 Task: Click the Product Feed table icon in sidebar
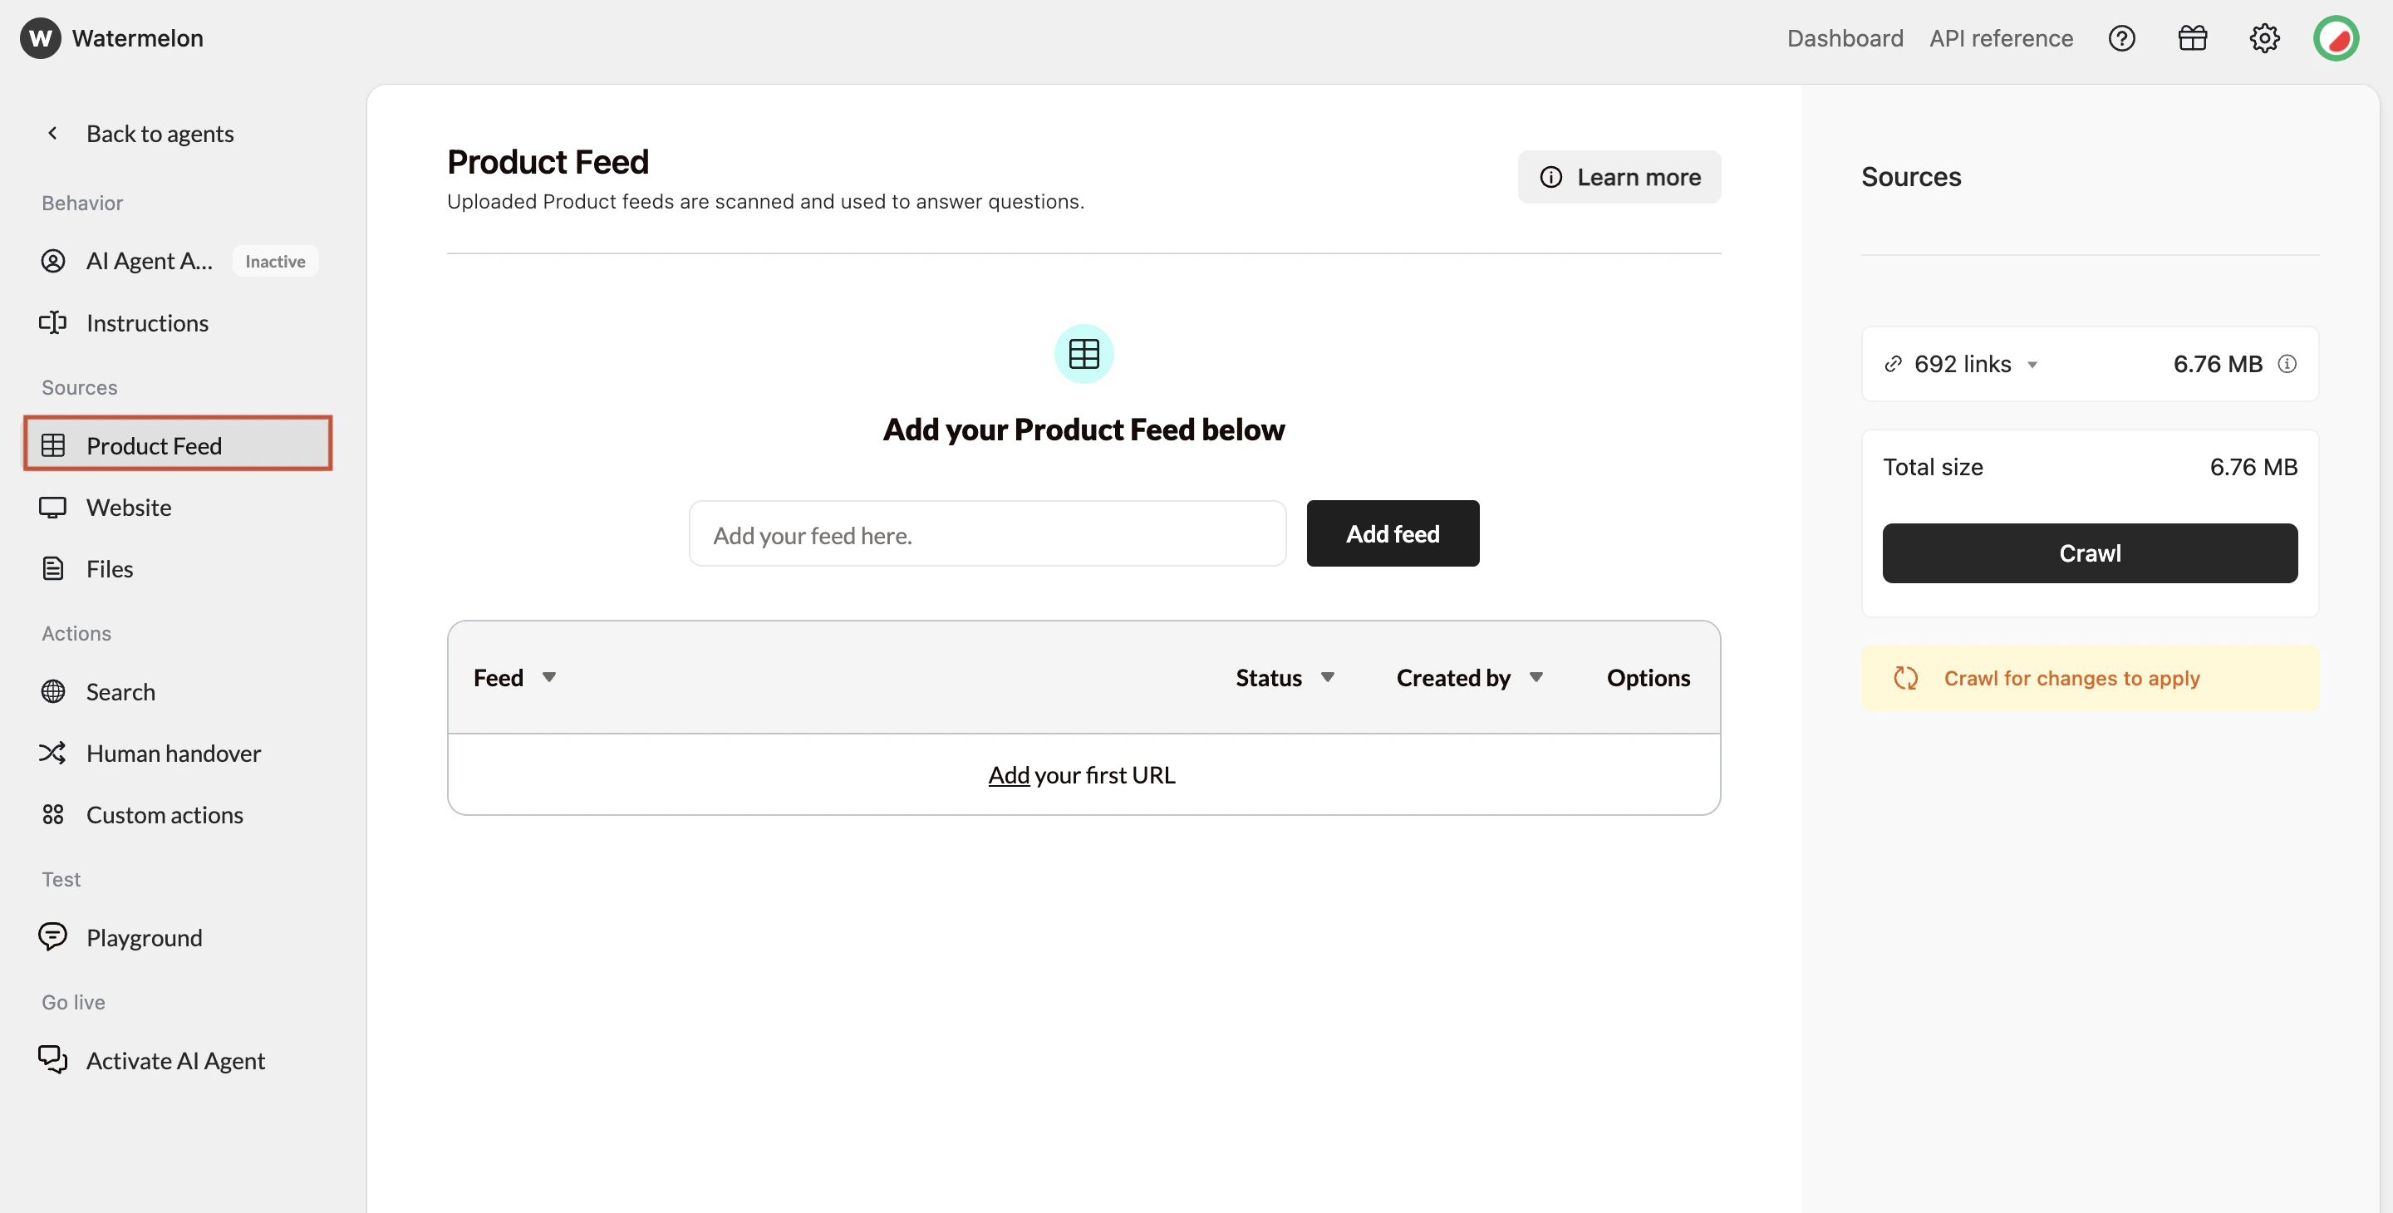[x=53, y=444]
